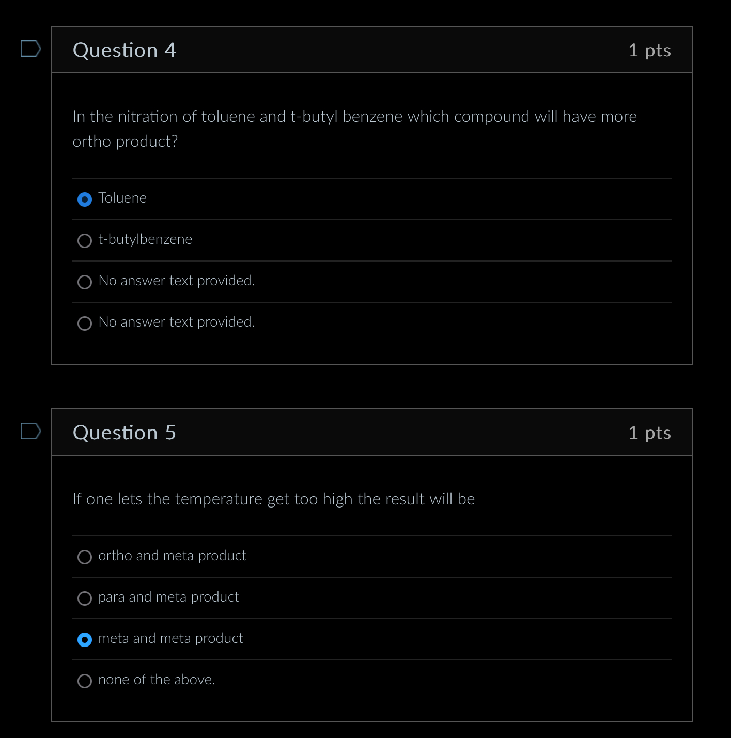731x738 pixels.
Task: Pick the ortho and meta product radio
Action: (x=85, y=557)
